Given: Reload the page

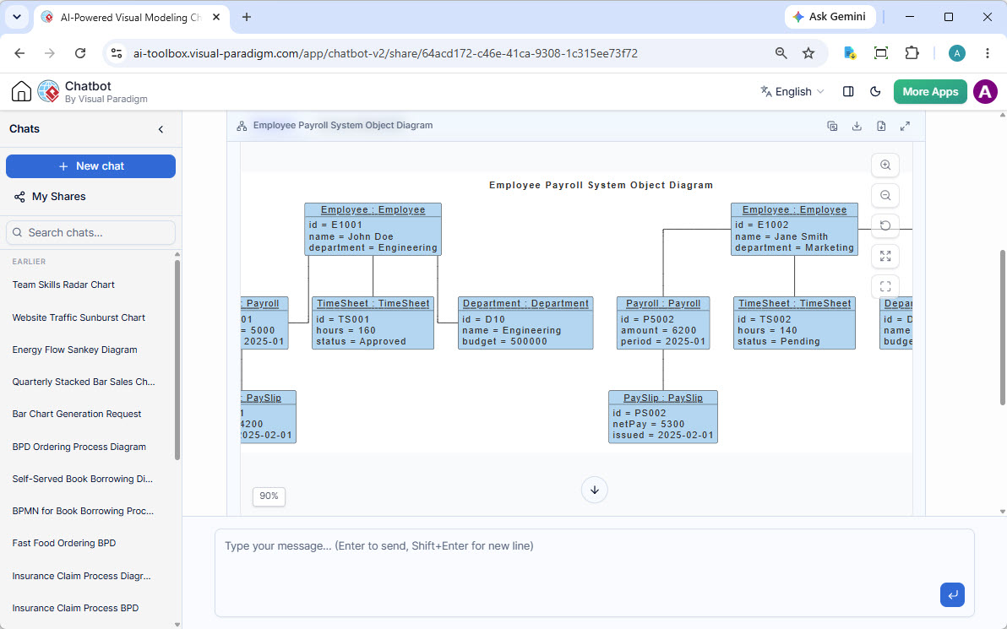Looking at the screenshot, I should pos(80,53).
